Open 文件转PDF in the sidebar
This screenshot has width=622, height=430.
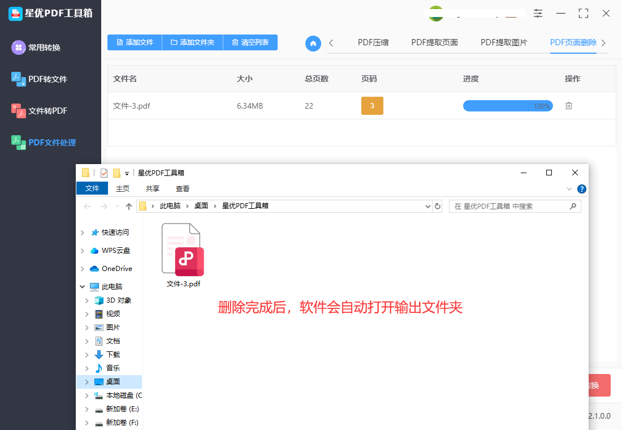pos(39,111)
